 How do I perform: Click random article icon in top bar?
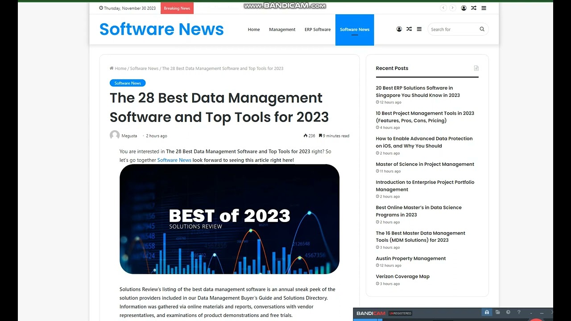[474, 8]
